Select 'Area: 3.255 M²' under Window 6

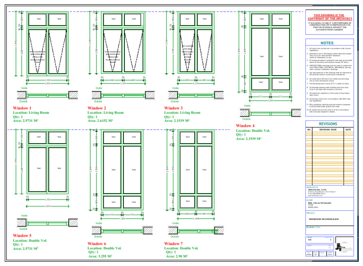tap(100, 256)
